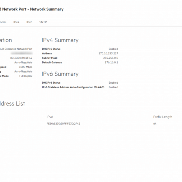Click gateway value 176.16.0.1
Screen dimensions: 182x182
pyautogui.click(x=111, y=63)
